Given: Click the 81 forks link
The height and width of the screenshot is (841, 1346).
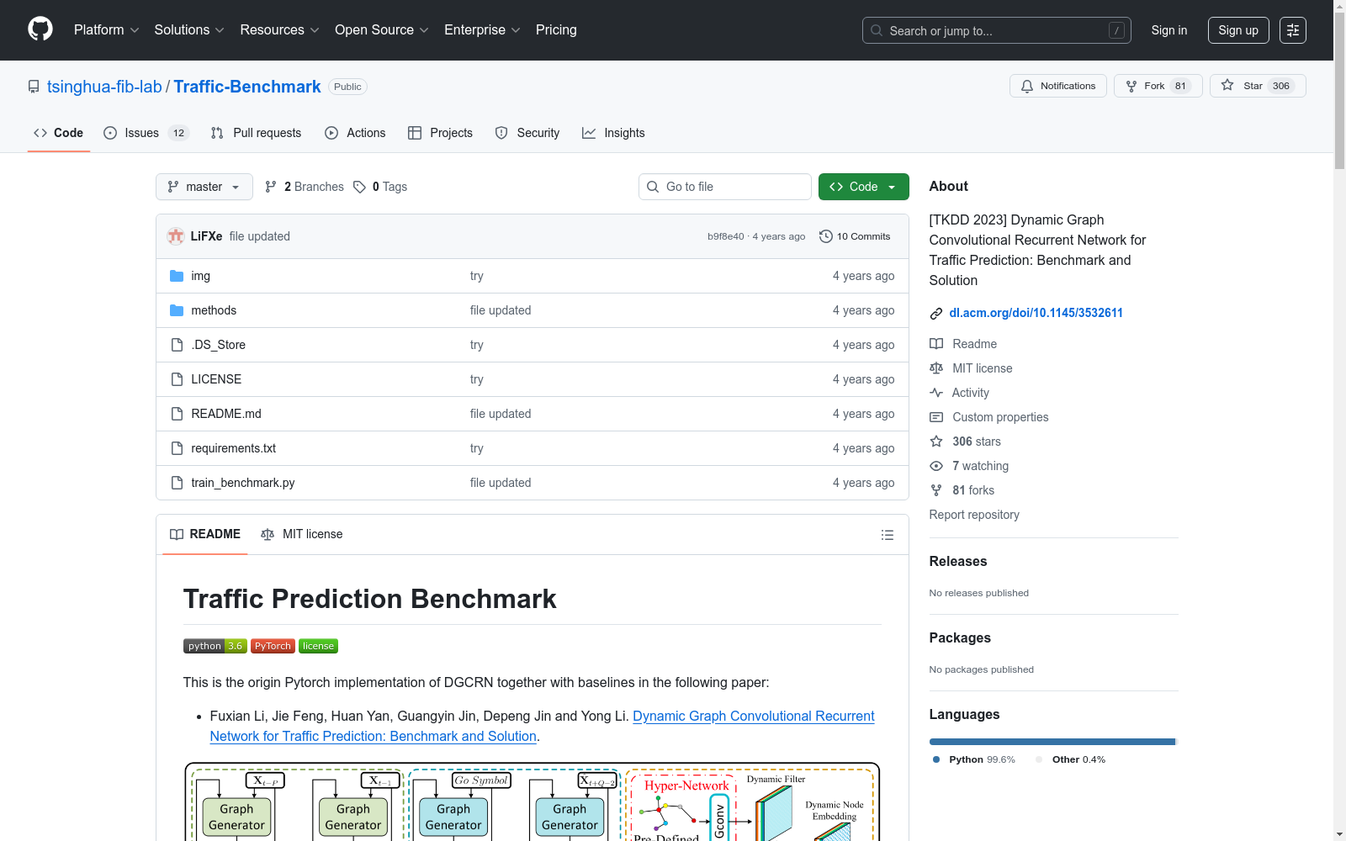Looking at the screenshot, I should click(962, 490).
